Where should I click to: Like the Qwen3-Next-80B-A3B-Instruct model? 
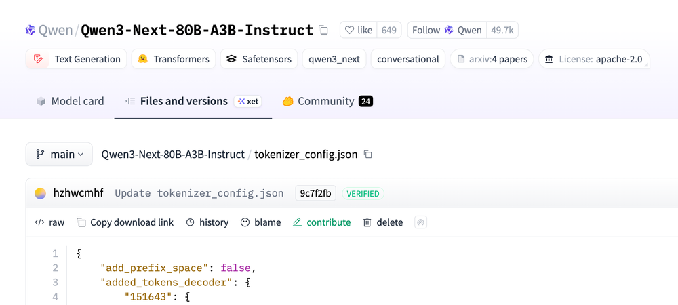click(x=359, y=30)
